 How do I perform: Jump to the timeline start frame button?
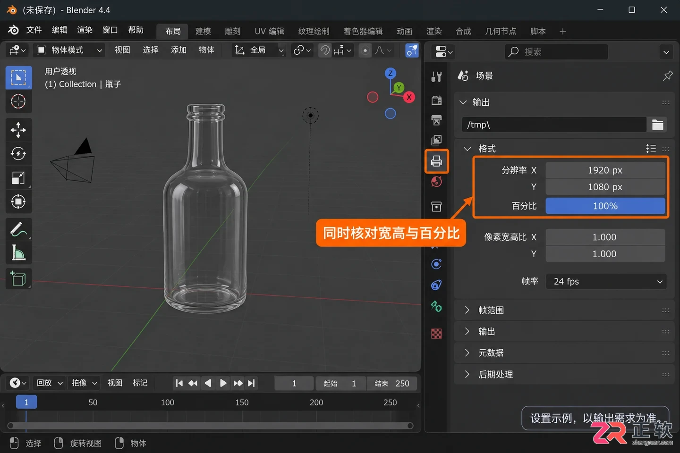(x=179, y=383)
